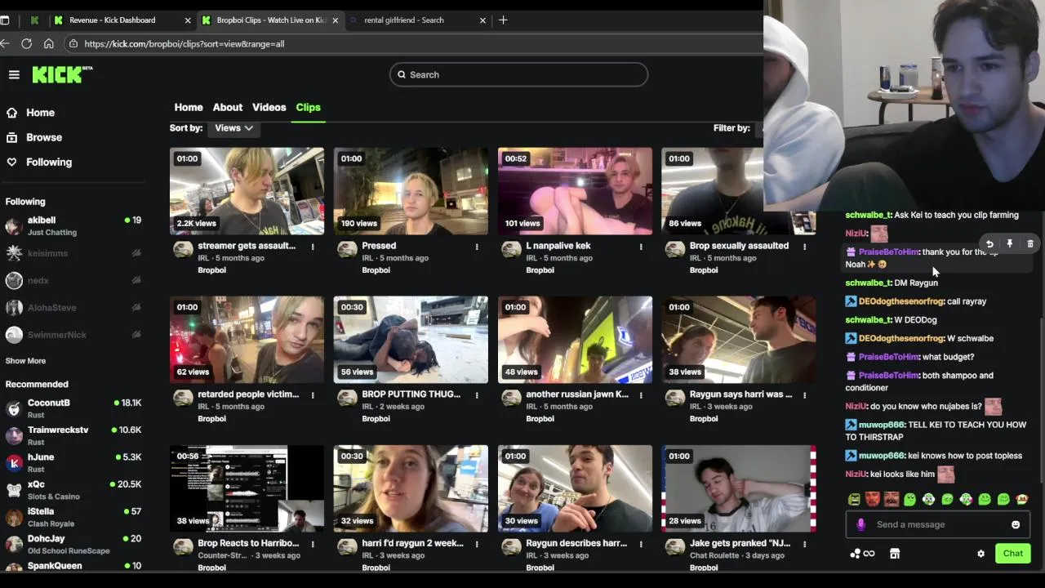Select the Clips tab

coord(308,107)
